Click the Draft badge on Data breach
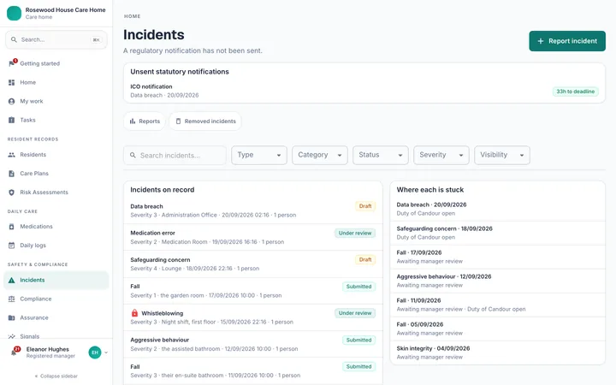616x385 pixels. coord(365,206)
